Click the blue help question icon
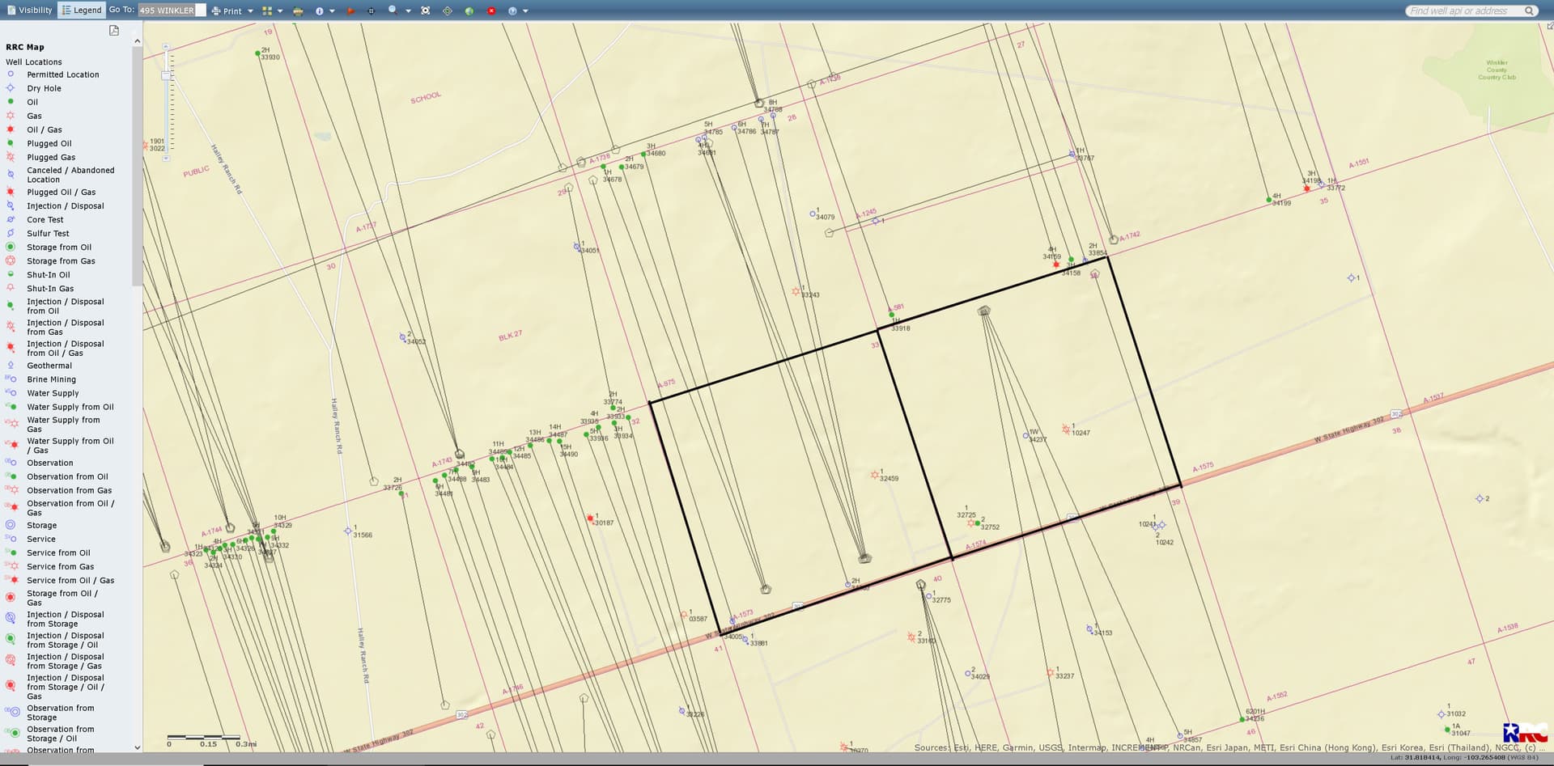Screen dimensions: 1554x766 [512, 11]
